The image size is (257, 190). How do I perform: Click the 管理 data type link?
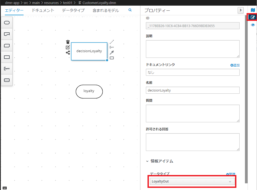tap(231, 174)
